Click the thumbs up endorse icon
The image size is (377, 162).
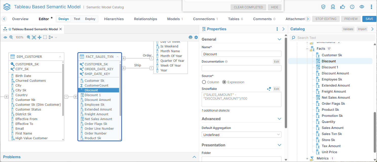pyautogui.click(x=343, y=7)
